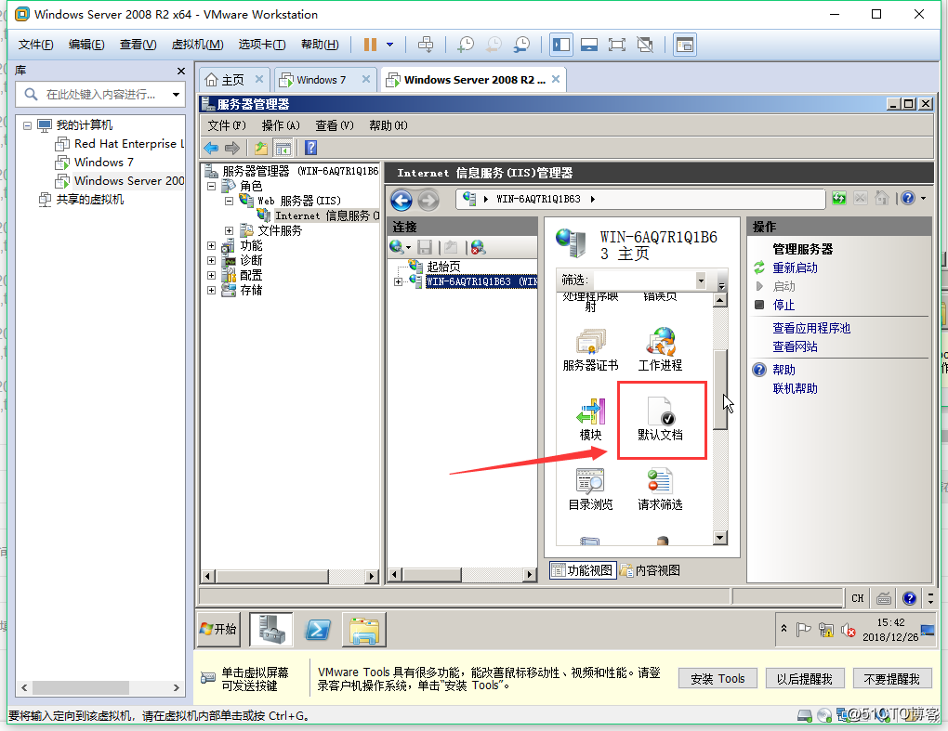Image resolution: width=948 pixels, height=731 pixels.
Task: Click the Server Manager help toolbar icon
Action: [310, 148]
